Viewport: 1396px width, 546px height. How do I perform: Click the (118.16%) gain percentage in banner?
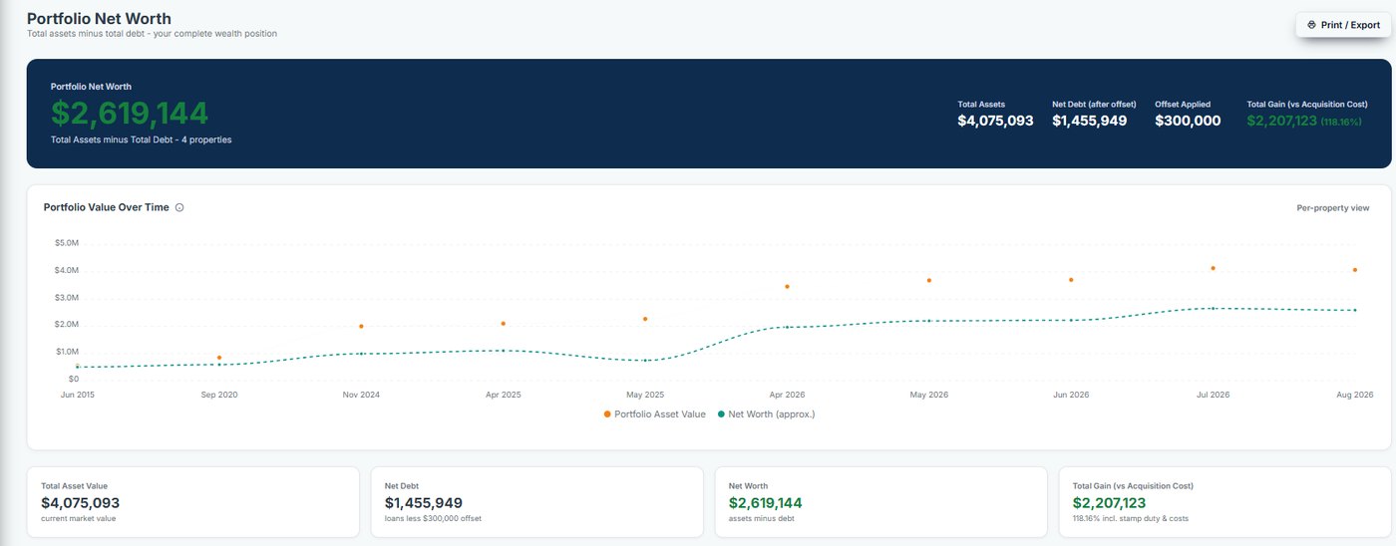click(1341, 122)
